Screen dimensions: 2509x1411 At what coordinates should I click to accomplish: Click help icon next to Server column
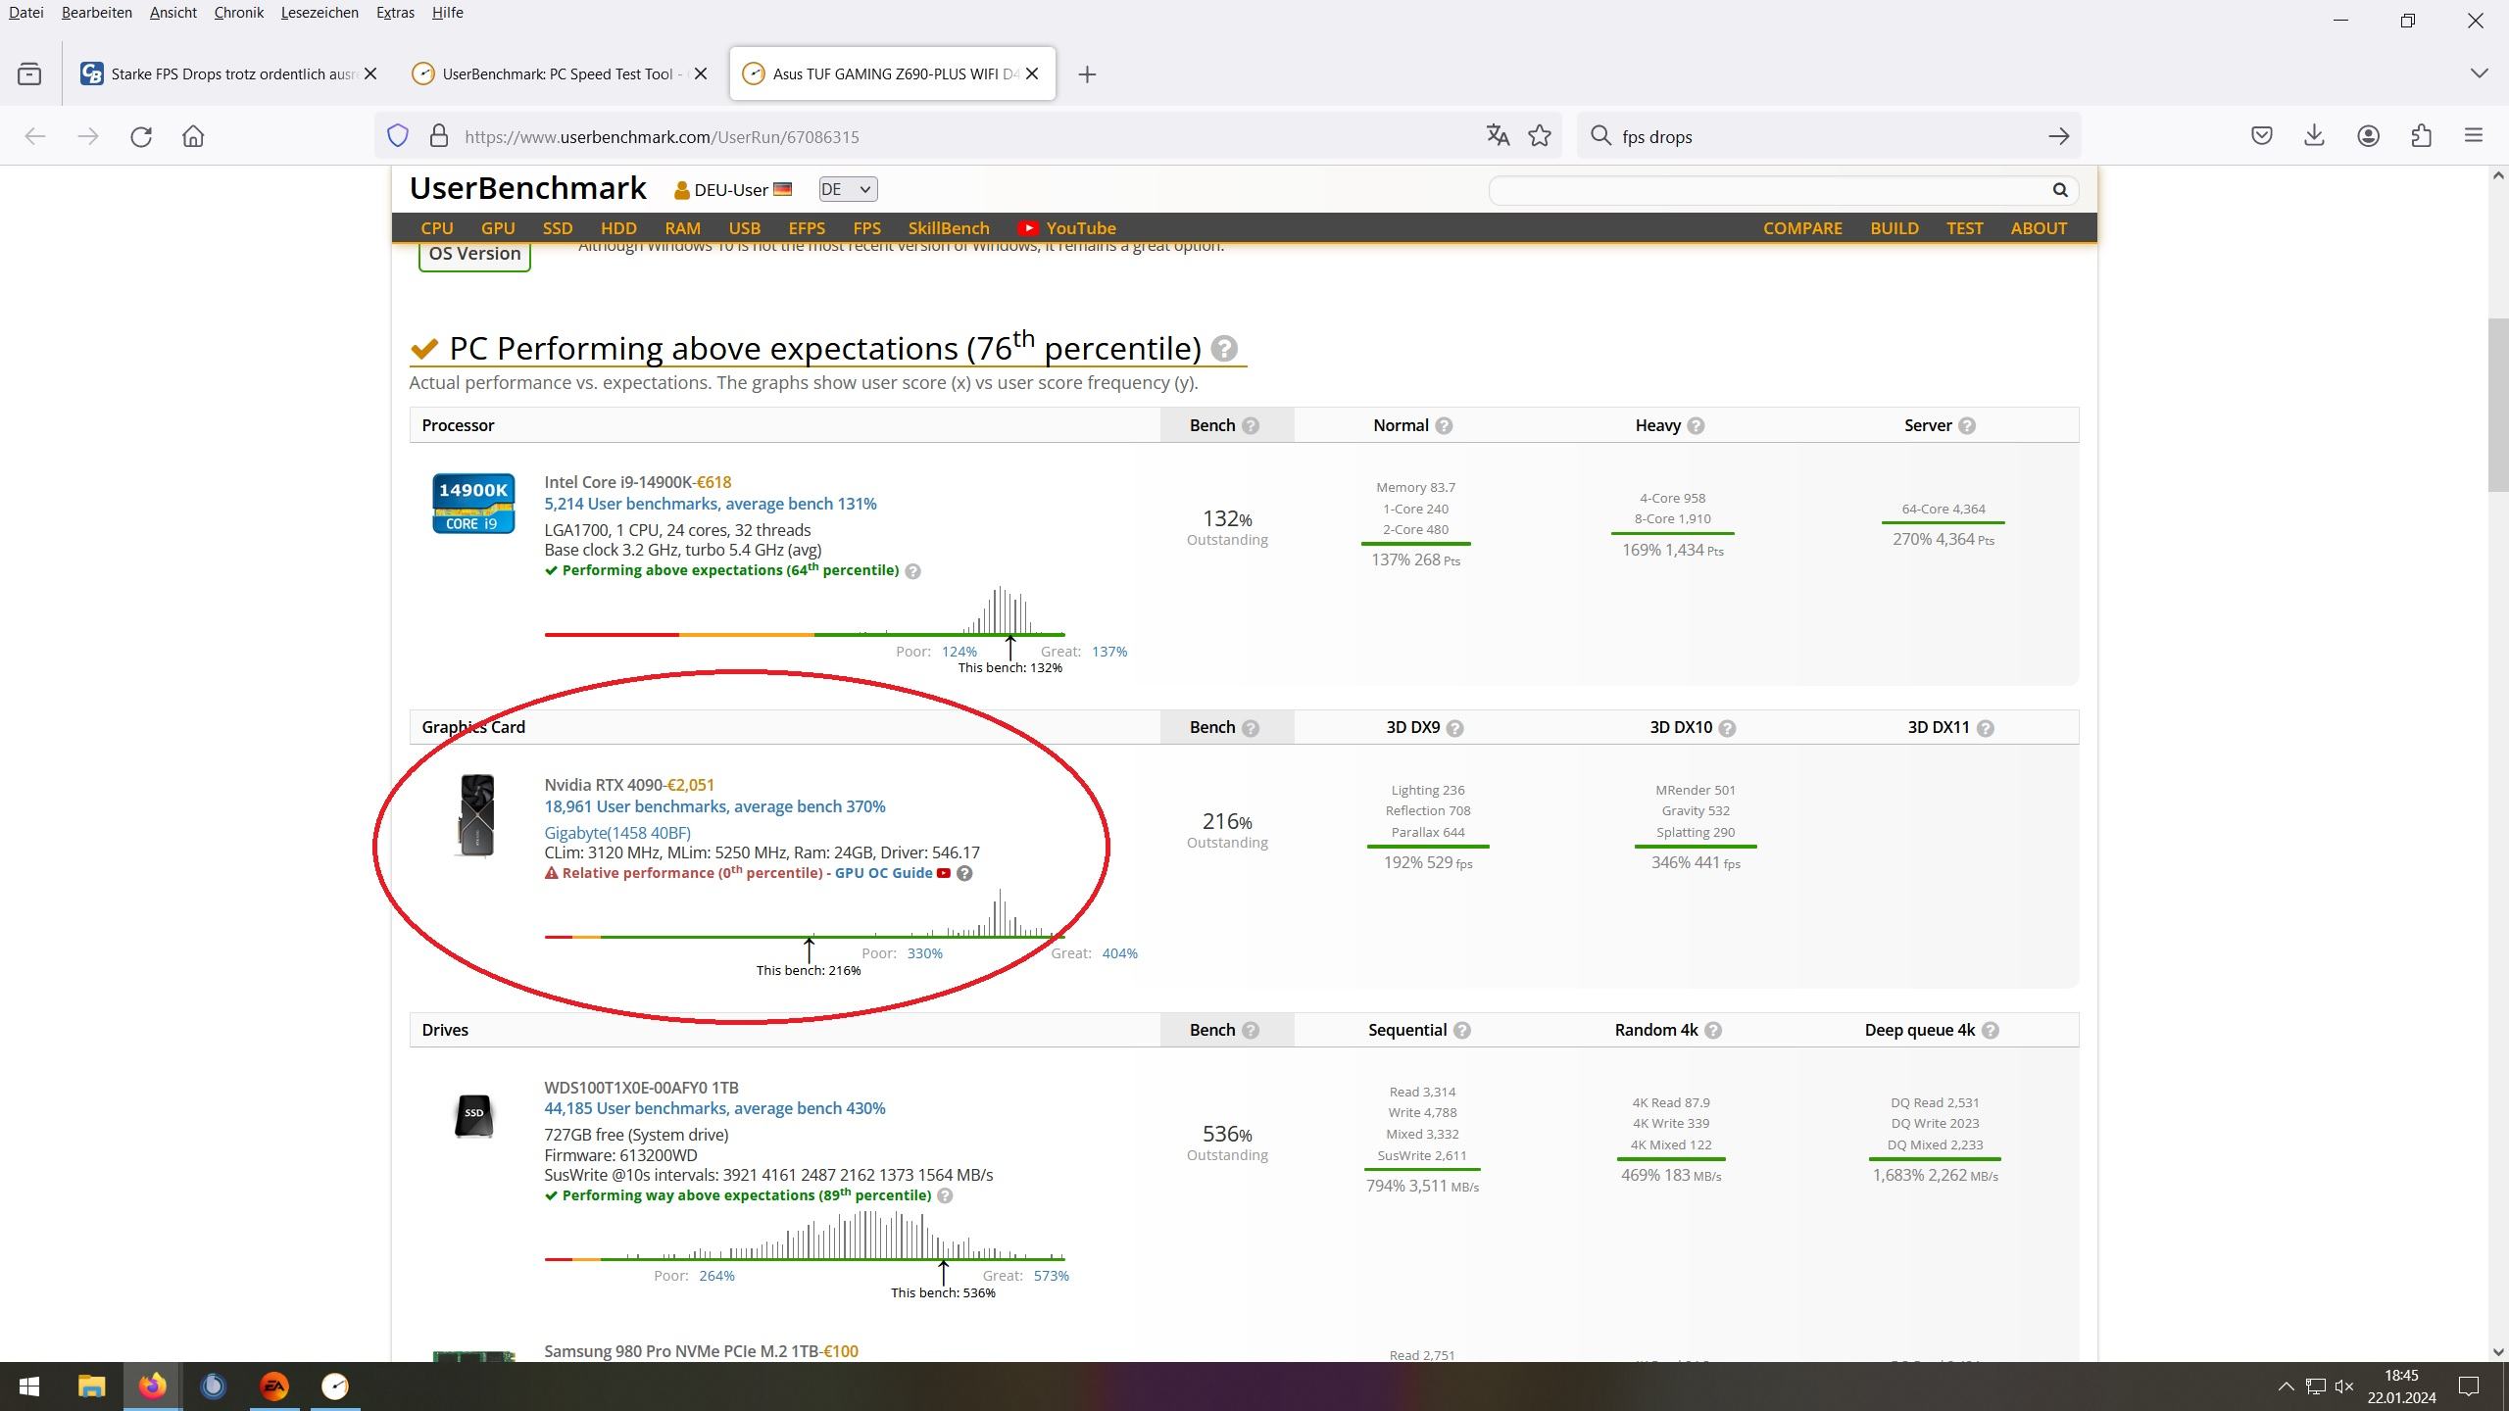click(1967, 426)
